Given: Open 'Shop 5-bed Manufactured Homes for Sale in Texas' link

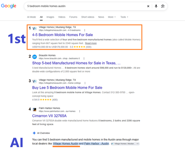Looking at the screenshot, I should tap(76, 63).
